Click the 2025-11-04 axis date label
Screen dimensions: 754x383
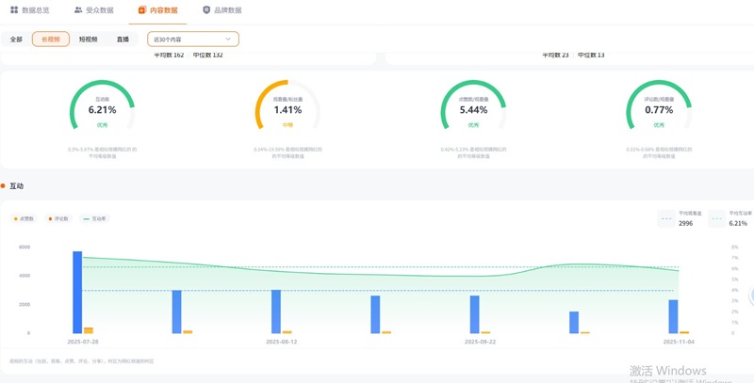coord(679,342)
